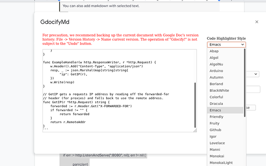The width and height of the screenshot is (266, 166).
Task: Open the partially hidden dropdown behind style list
Action: point(253,74)
